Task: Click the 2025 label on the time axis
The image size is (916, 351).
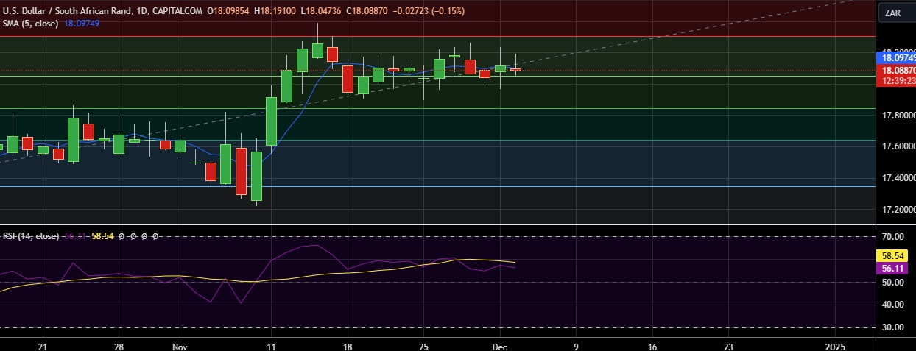Action: pyautogui.click(x=835, y=345)
